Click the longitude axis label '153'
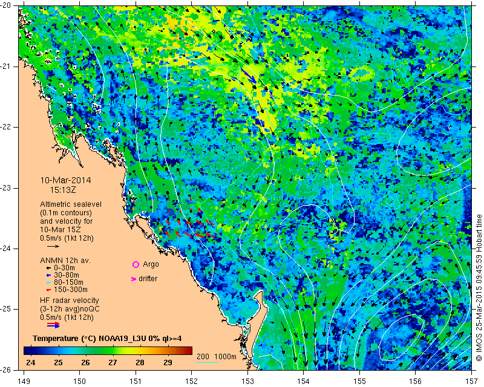This screenshot has width=484, height=387. click(247, 382)
